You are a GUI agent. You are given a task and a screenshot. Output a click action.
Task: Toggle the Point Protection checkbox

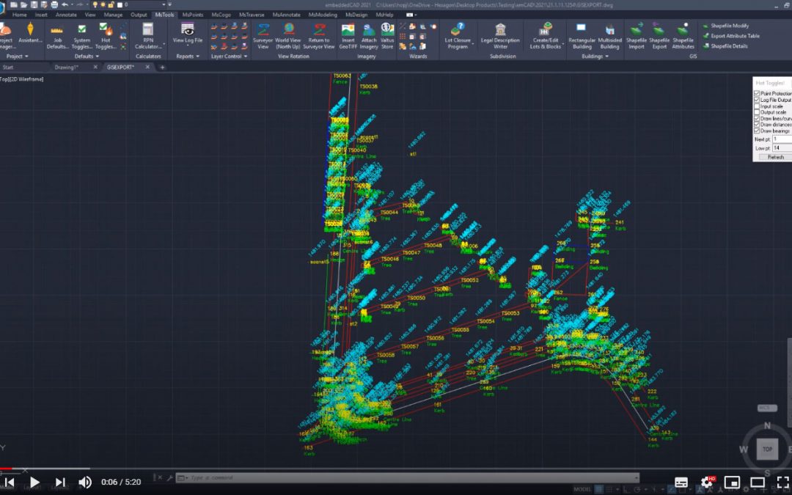[758, 94]
